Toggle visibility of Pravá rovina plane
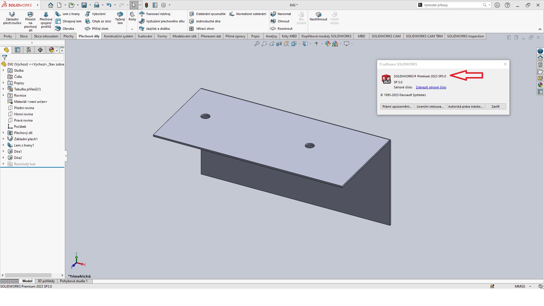The width and height of the screenshot is (544, 306). coord(23,120)
